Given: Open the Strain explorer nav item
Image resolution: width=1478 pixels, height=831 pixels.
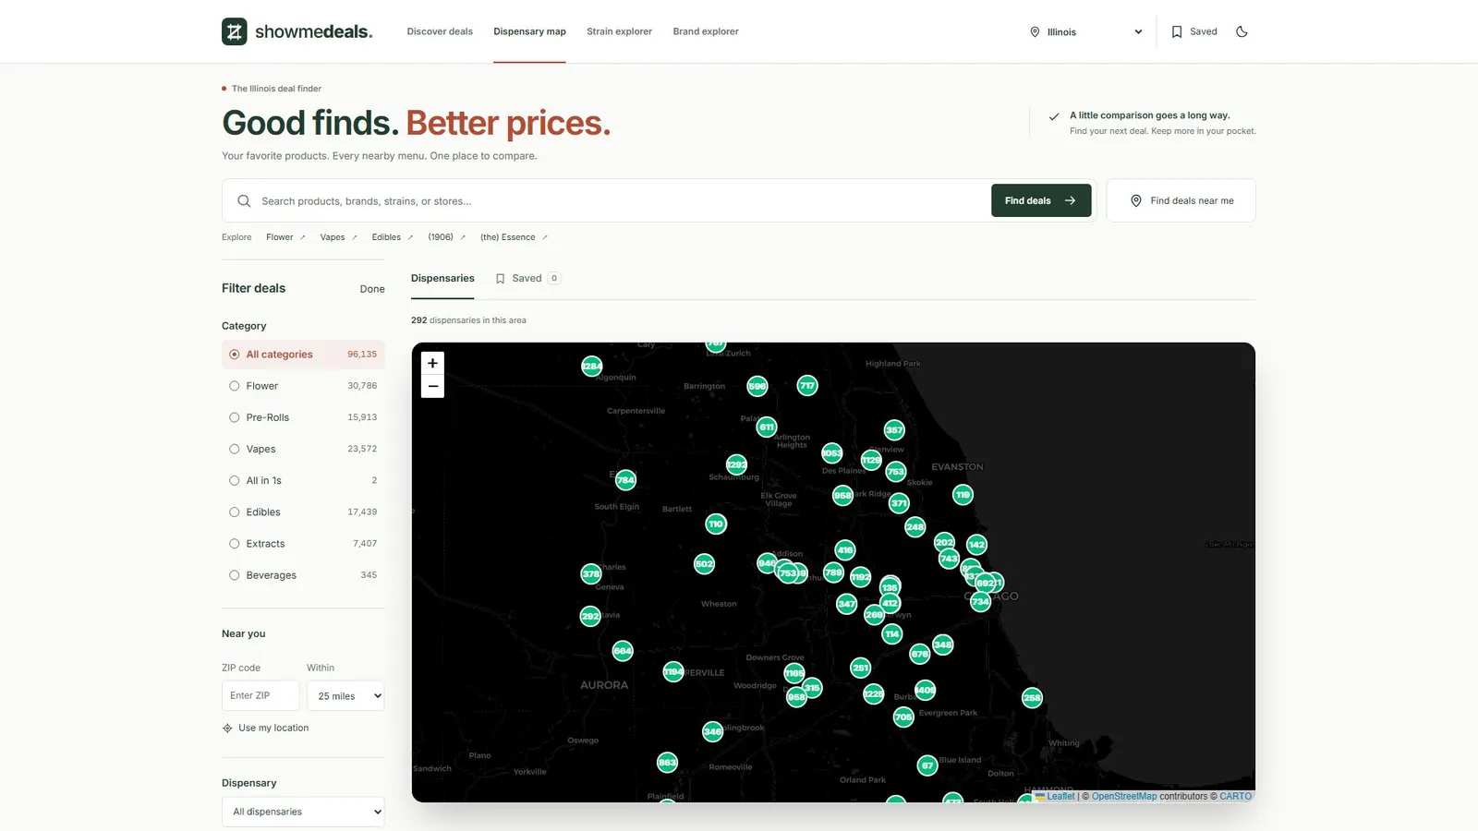Looking at the screenshot, I should (619, 31).
